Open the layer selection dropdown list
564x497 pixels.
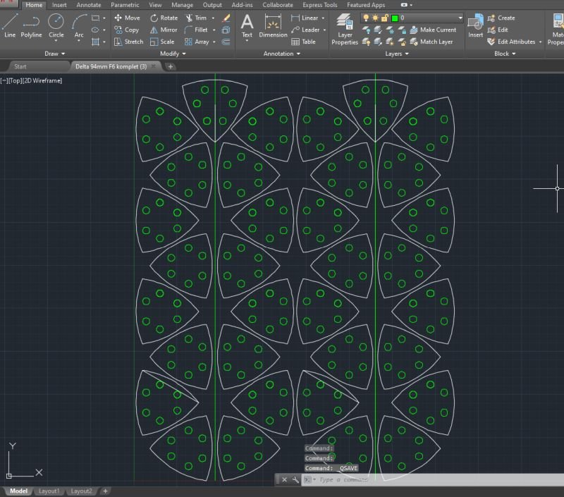[460, 18]
